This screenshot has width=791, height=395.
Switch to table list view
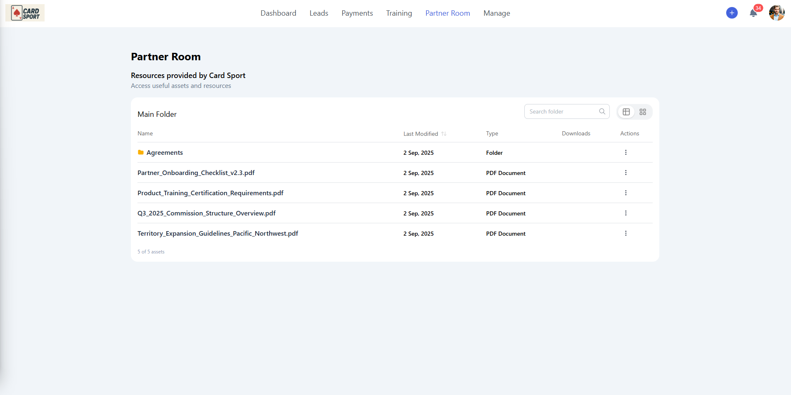(626, 112)
